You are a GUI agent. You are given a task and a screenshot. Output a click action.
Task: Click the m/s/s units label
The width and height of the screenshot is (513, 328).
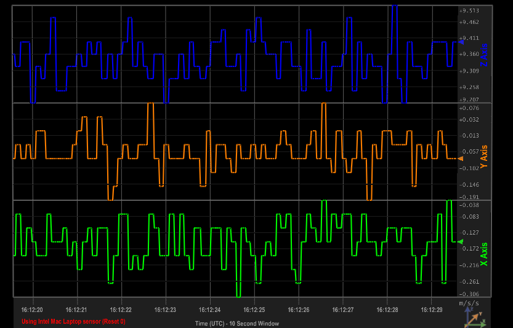click(469, 303)
